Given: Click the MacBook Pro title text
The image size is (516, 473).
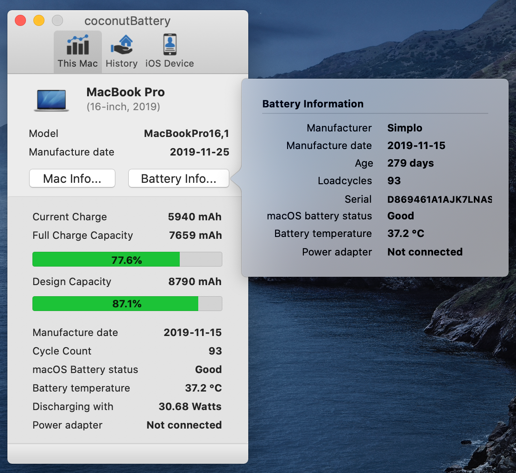Looking at the screenshot, I should pos(126,92).
